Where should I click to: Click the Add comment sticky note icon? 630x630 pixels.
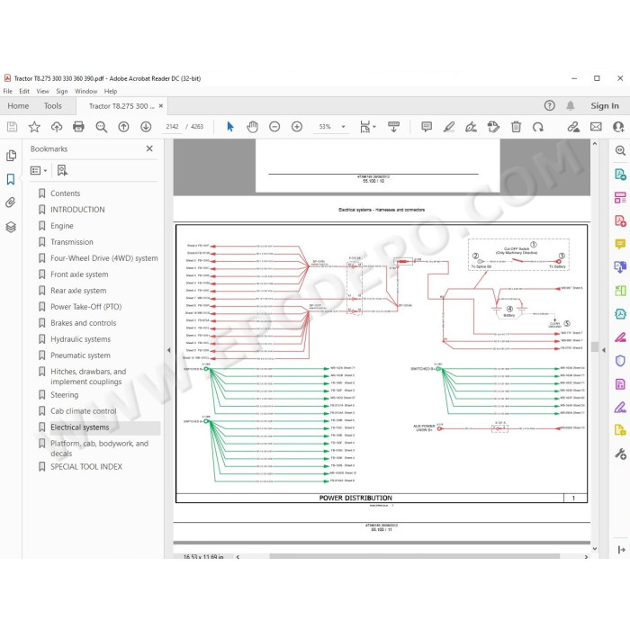tap(427, 127)
